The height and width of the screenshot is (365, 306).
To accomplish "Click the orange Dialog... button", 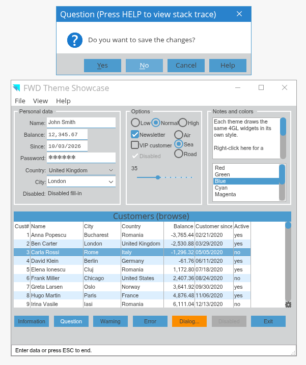I will [x=189, y=321].
